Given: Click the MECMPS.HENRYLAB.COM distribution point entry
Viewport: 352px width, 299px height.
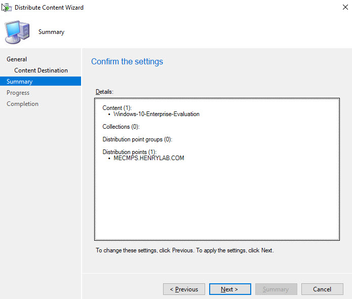Looking at the screenshot, I should [148, 158].
